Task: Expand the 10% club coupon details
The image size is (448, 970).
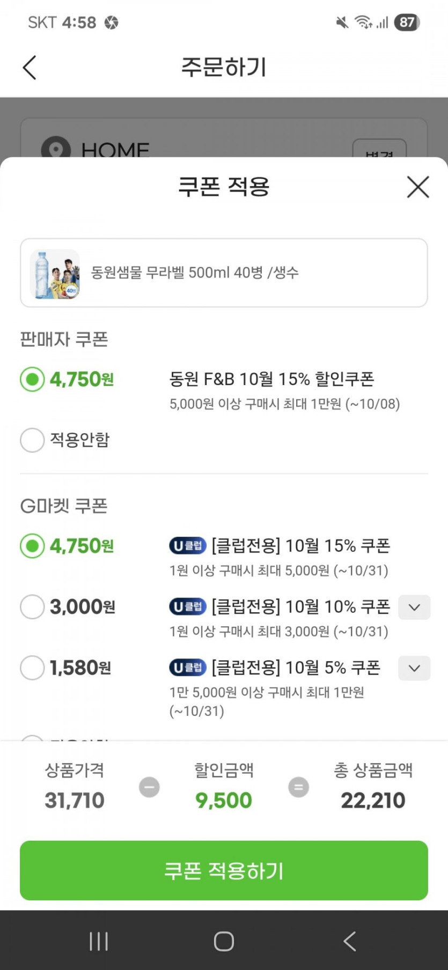Action: point(414,608)
